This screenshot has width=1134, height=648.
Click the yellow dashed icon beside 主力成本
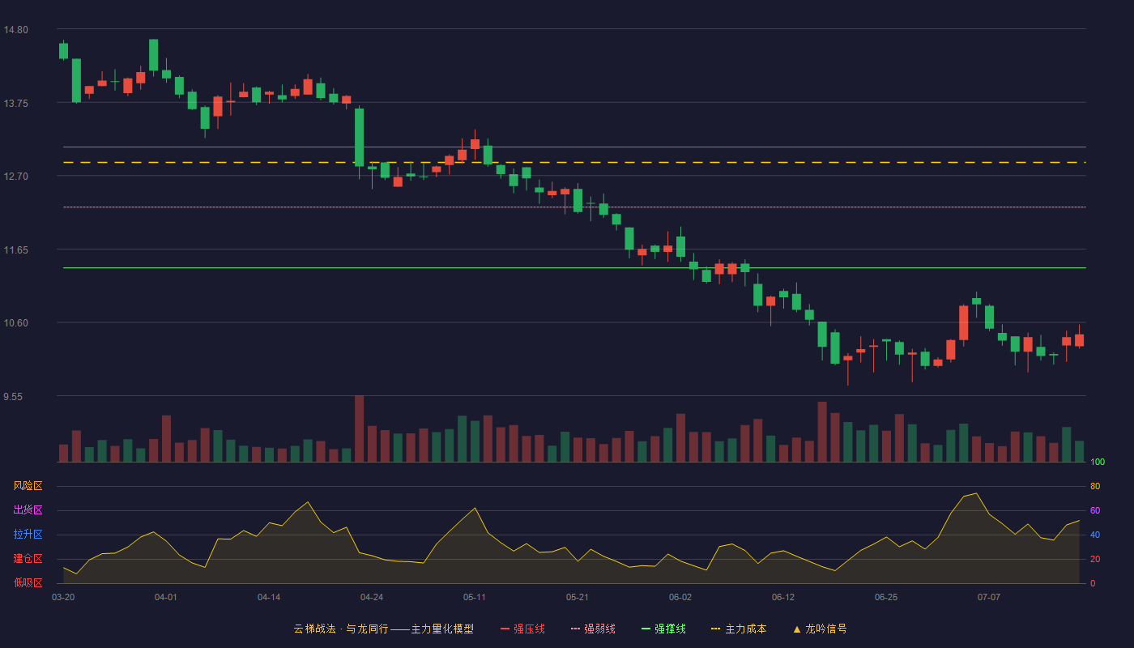pos(716,629)
